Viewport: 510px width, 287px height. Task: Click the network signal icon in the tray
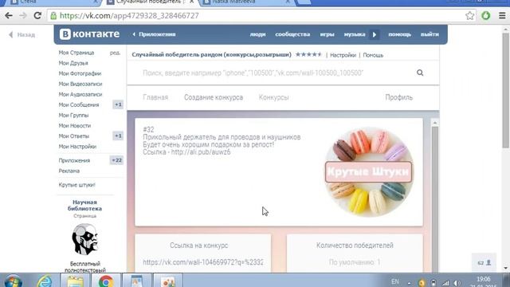(445, 283)
